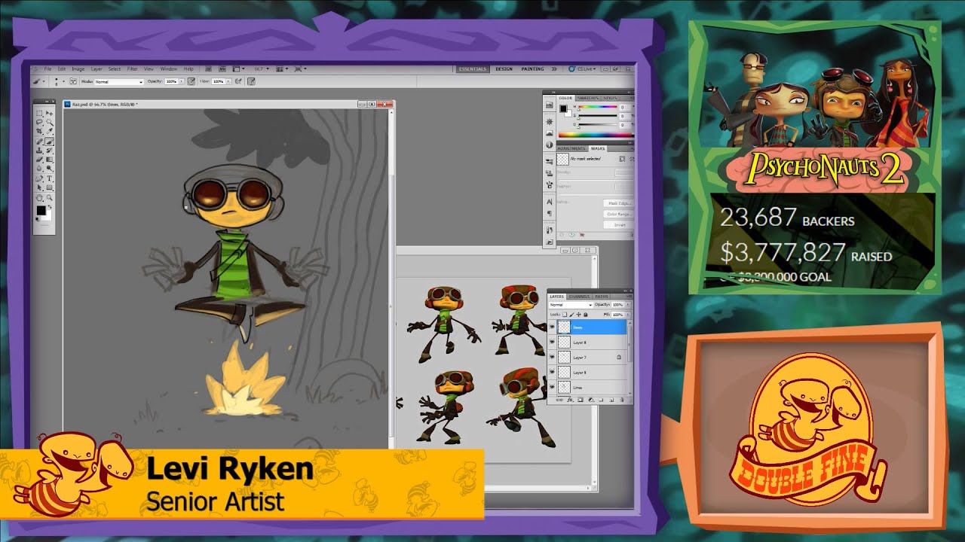Image resolution: width=965 pixels, height=542 pixels.
Task: Select the Eyedropper tool
Action: [x=49, y=131]
